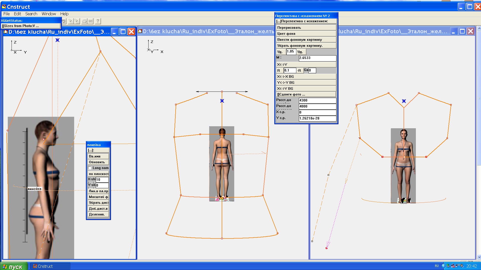Screen dimensions: 481x270
Task: Expand the [...]Перспектива с искажением header
Action: coord(306,21)
